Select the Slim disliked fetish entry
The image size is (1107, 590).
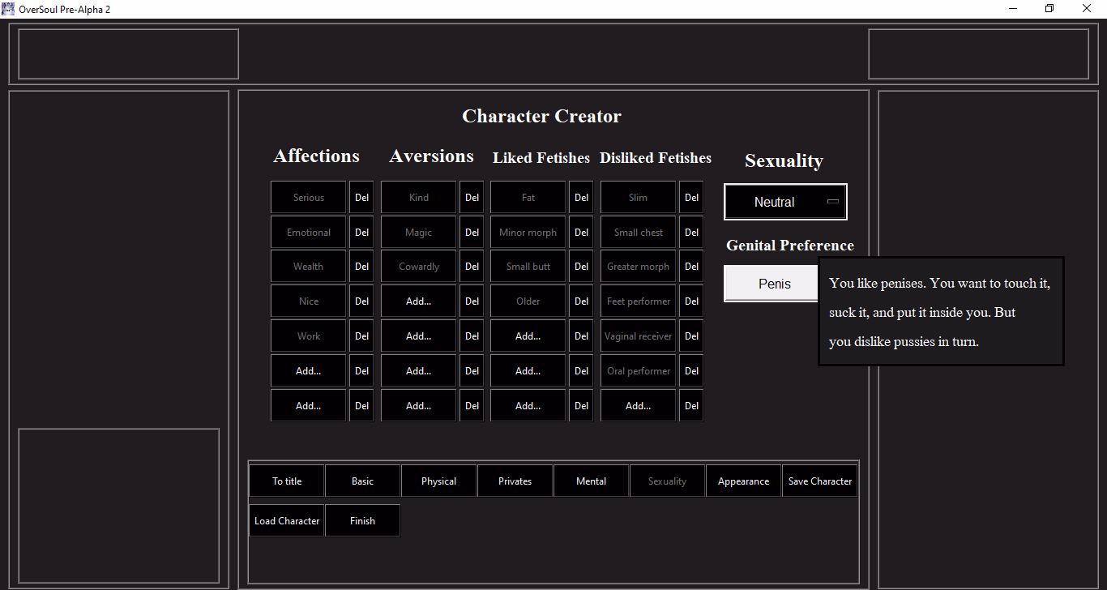click(639, 197)
